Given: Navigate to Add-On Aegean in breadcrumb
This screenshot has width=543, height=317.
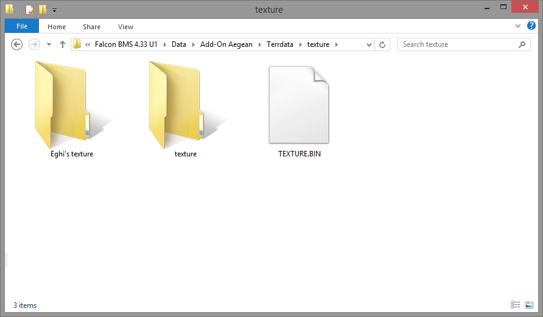Looking at the screenshot, I should click(x=226, y=44).
